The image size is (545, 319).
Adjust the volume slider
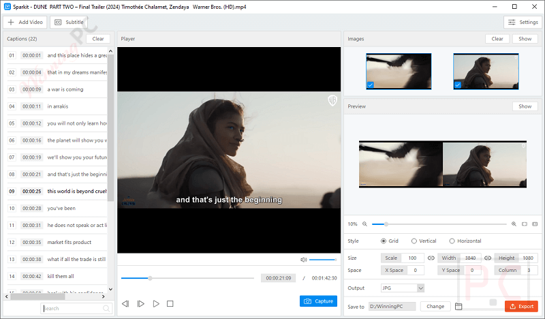click(x=322, y=260)
